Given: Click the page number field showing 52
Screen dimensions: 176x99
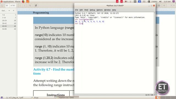Looking at the screenshot, I should click(x=7, y=5).
